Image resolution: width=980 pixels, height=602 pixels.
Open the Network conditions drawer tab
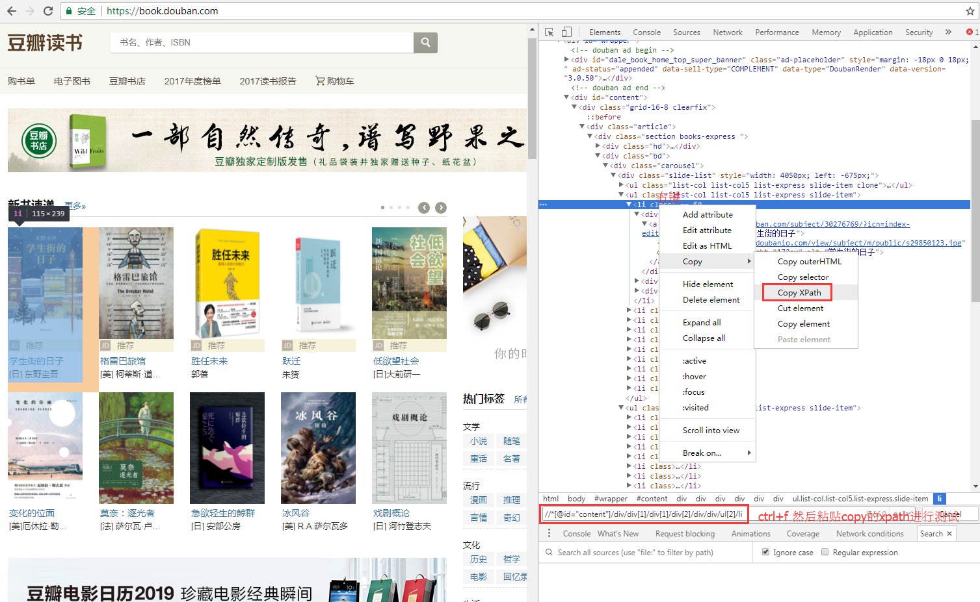(x=869, y=534)
